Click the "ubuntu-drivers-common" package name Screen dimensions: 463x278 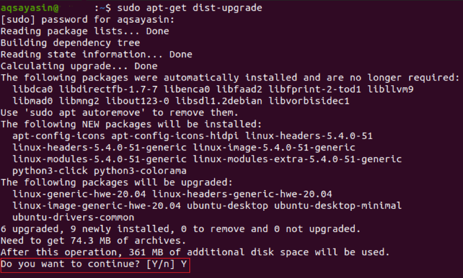pyautogui.click(x=73, y=217)
